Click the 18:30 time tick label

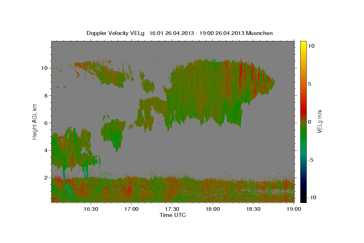coord(253,209)
